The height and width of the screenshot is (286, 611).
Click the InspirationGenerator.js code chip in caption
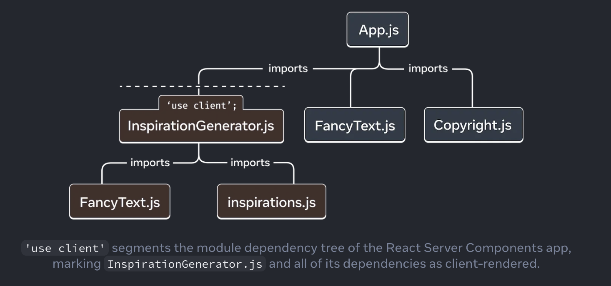tap(184, 264)
